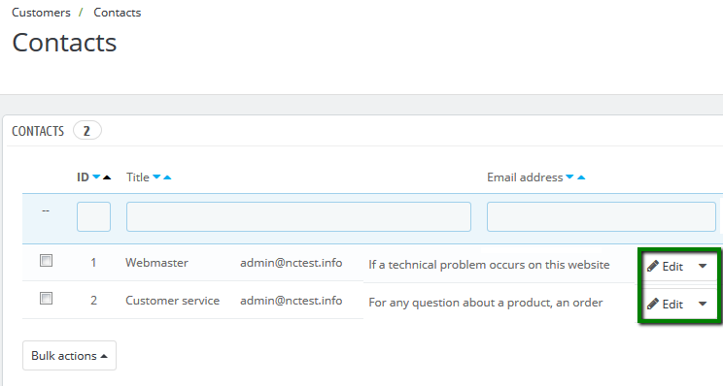Click pencil icon in Customer service row

652,304
